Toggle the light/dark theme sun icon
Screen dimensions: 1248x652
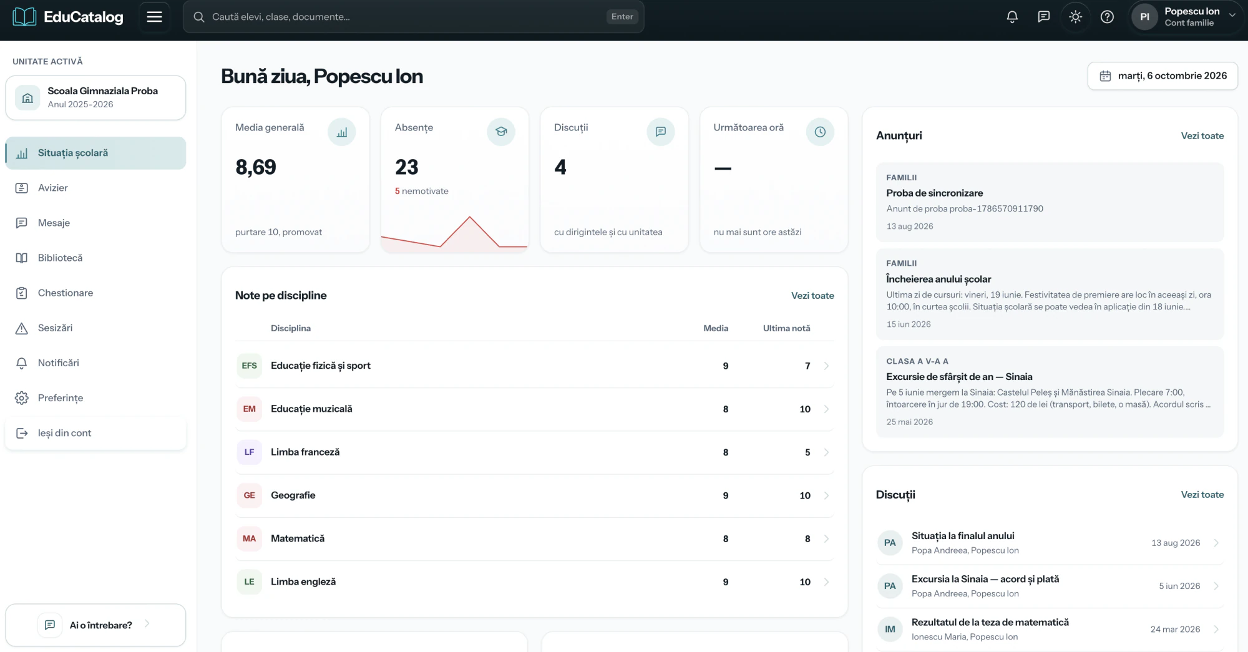click(1075, 17)
